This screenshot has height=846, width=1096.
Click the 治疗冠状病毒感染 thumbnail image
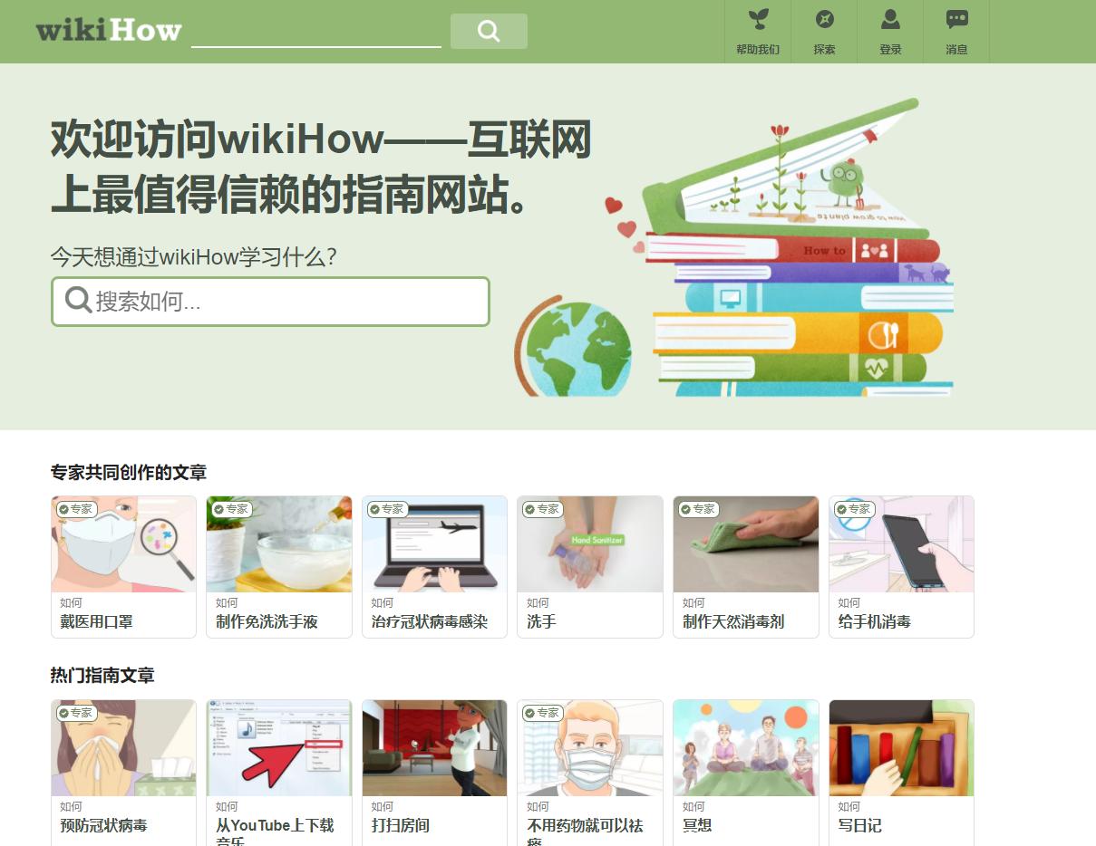433,543
